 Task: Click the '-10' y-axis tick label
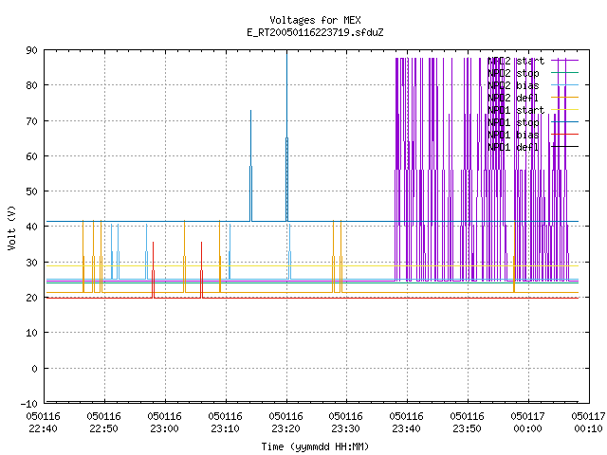(x=29, y=404)
